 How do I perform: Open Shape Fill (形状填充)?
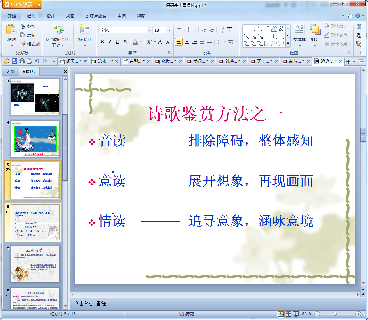(337, 26)
